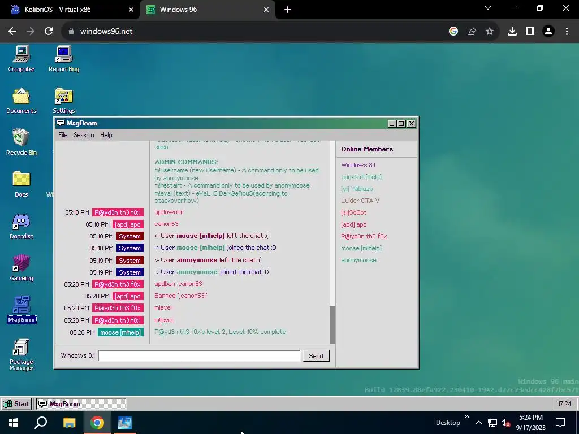Image resolution: width=579 pixels, height=434 pixels.
Task: Open the Documents folder icon
Action: [x=21, y=101]
